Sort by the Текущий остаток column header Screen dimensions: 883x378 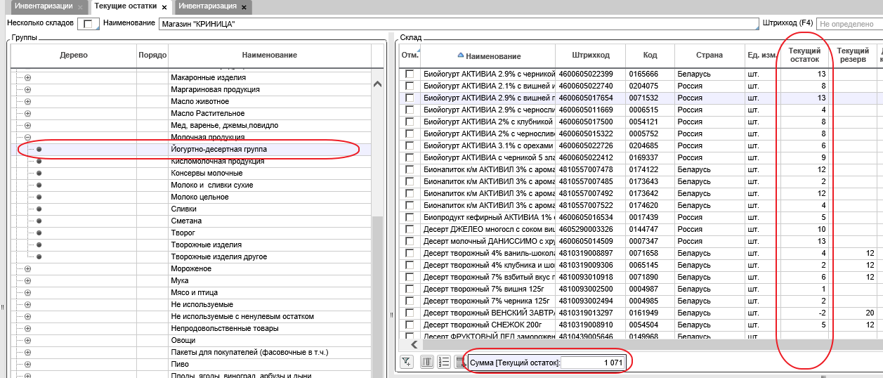click(x=804, y=56)
